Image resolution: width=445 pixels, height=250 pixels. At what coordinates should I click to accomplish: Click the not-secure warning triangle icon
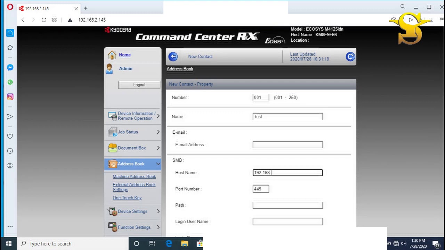click(70, 20)
